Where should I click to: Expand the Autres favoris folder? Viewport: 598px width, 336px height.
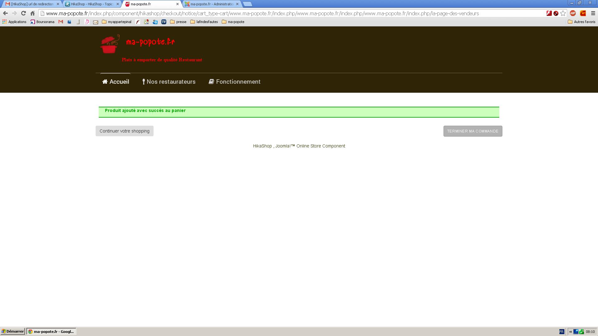tap(581, 22)
